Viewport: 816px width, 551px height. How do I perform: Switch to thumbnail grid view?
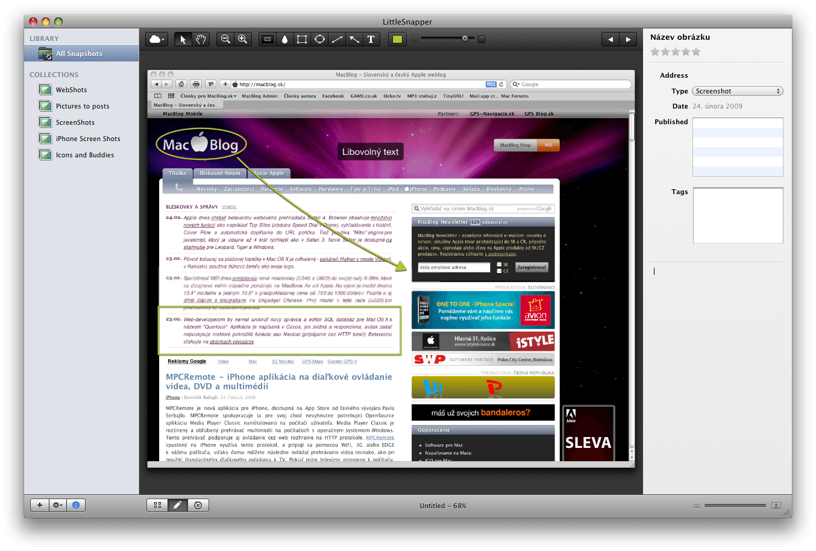click(157, 505)
